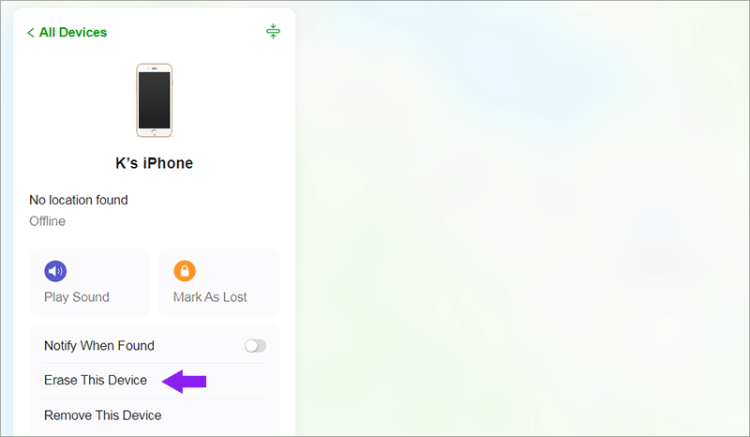Click the Offline status label

pos(48,221)
